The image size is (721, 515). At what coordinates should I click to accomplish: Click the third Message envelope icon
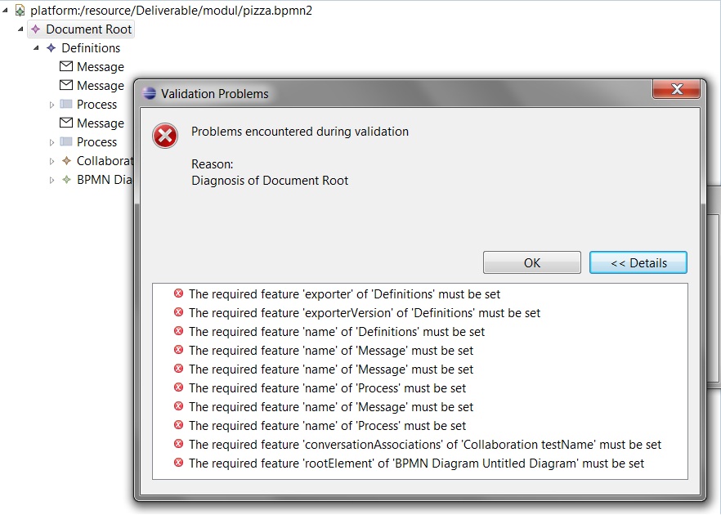coord(66,123)
